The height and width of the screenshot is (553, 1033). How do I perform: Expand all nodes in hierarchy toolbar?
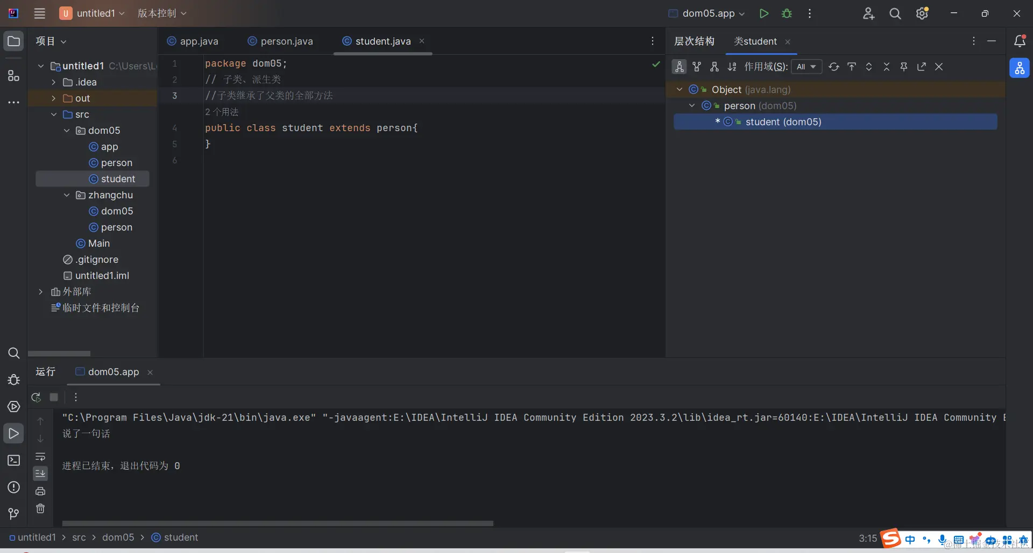coord(869,67)
